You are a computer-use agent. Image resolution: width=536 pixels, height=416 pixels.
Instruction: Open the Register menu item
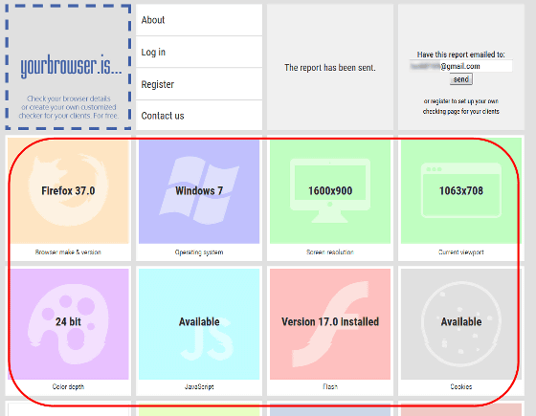tap(199, 84)
